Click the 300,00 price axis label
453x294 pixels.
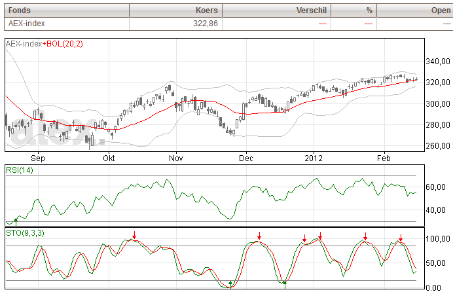tap(438, 103)
